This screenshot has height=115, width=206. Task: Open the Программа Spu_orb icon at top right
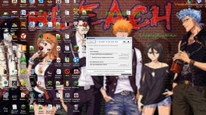point(199,4)
